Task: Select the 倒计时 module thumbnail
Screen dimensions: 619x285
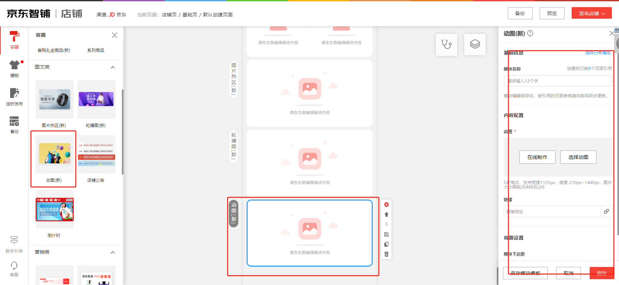Action: (x=54, y=210)
